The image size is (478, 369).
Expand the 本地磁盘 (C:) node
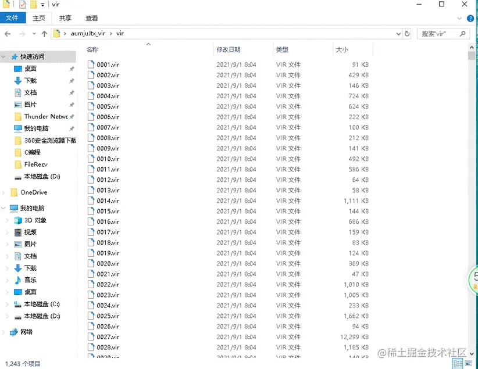(8, 304)
